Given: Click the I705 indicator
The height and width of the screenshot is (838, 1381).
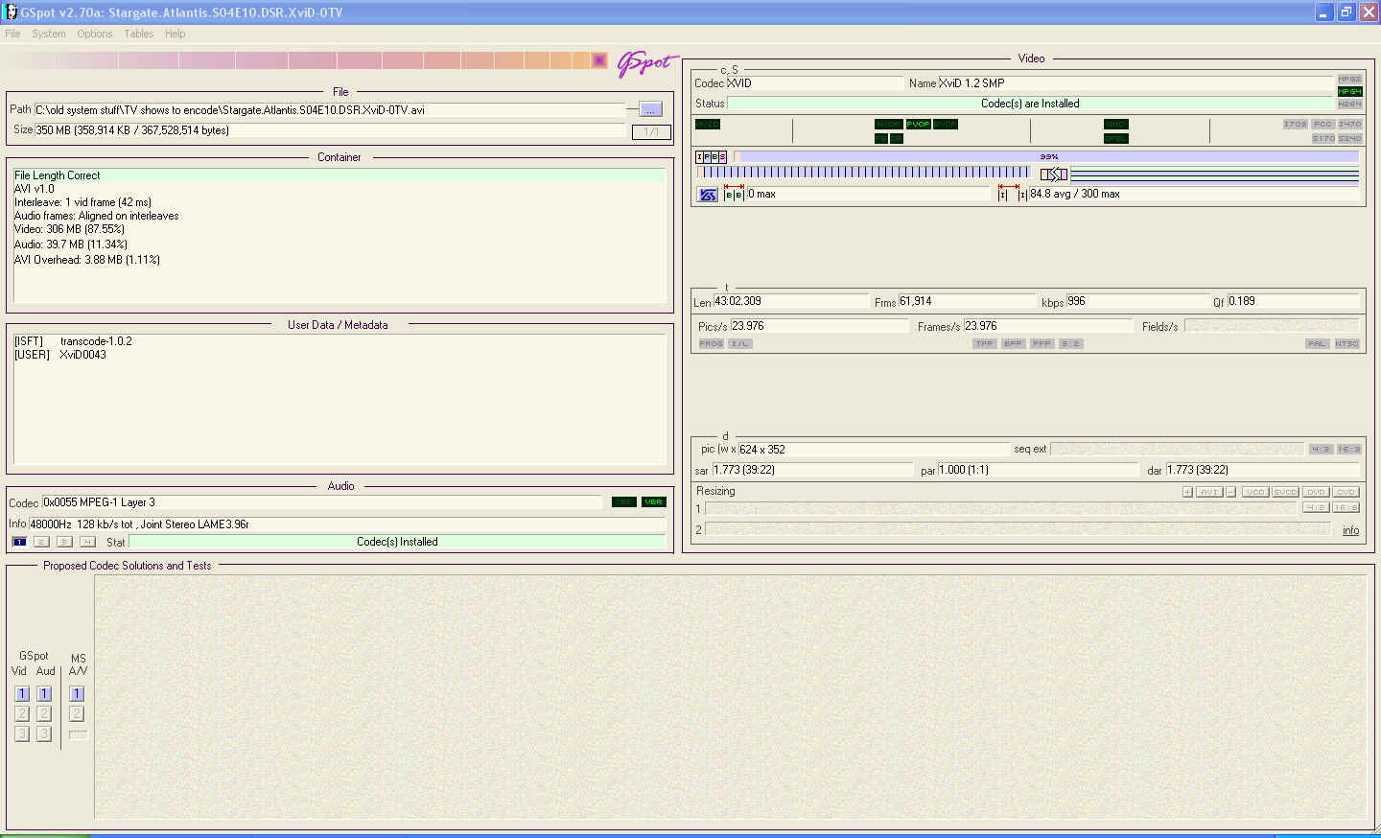Looking at the screenshot, I should tap(1295, 124).
